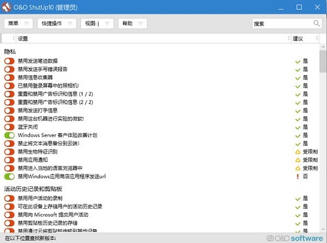Click yellow triangle icon for 禁用应用通知
The width and height of the screenshot is (327, 243).
(x=298, y=160)
